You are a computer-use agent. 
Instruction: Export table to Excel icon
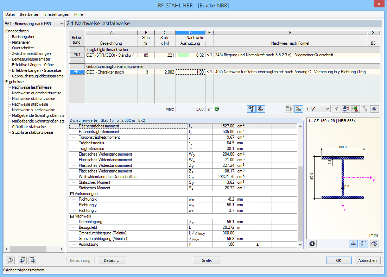(x=355, y=109)
